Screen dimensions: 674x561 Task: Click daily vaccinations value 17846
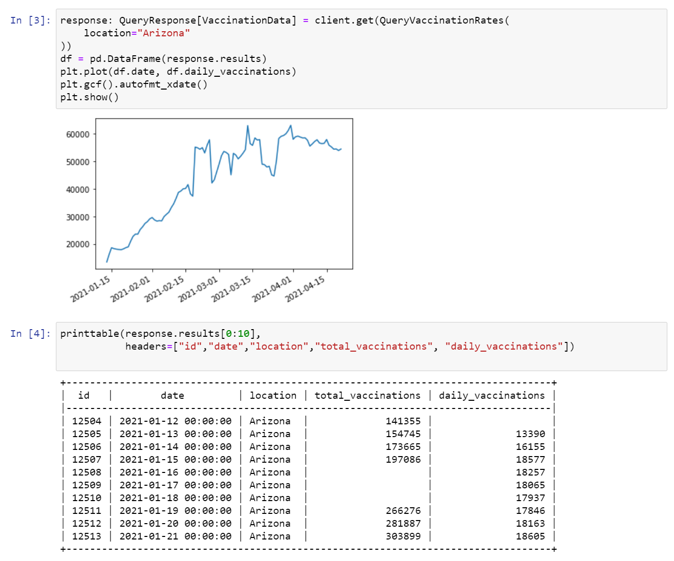point(530,511)
